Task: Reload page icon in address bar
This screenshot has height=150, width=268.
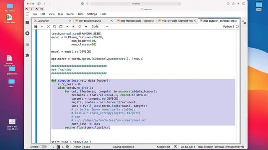Action: pyautogui.click(x=179, y=4)
